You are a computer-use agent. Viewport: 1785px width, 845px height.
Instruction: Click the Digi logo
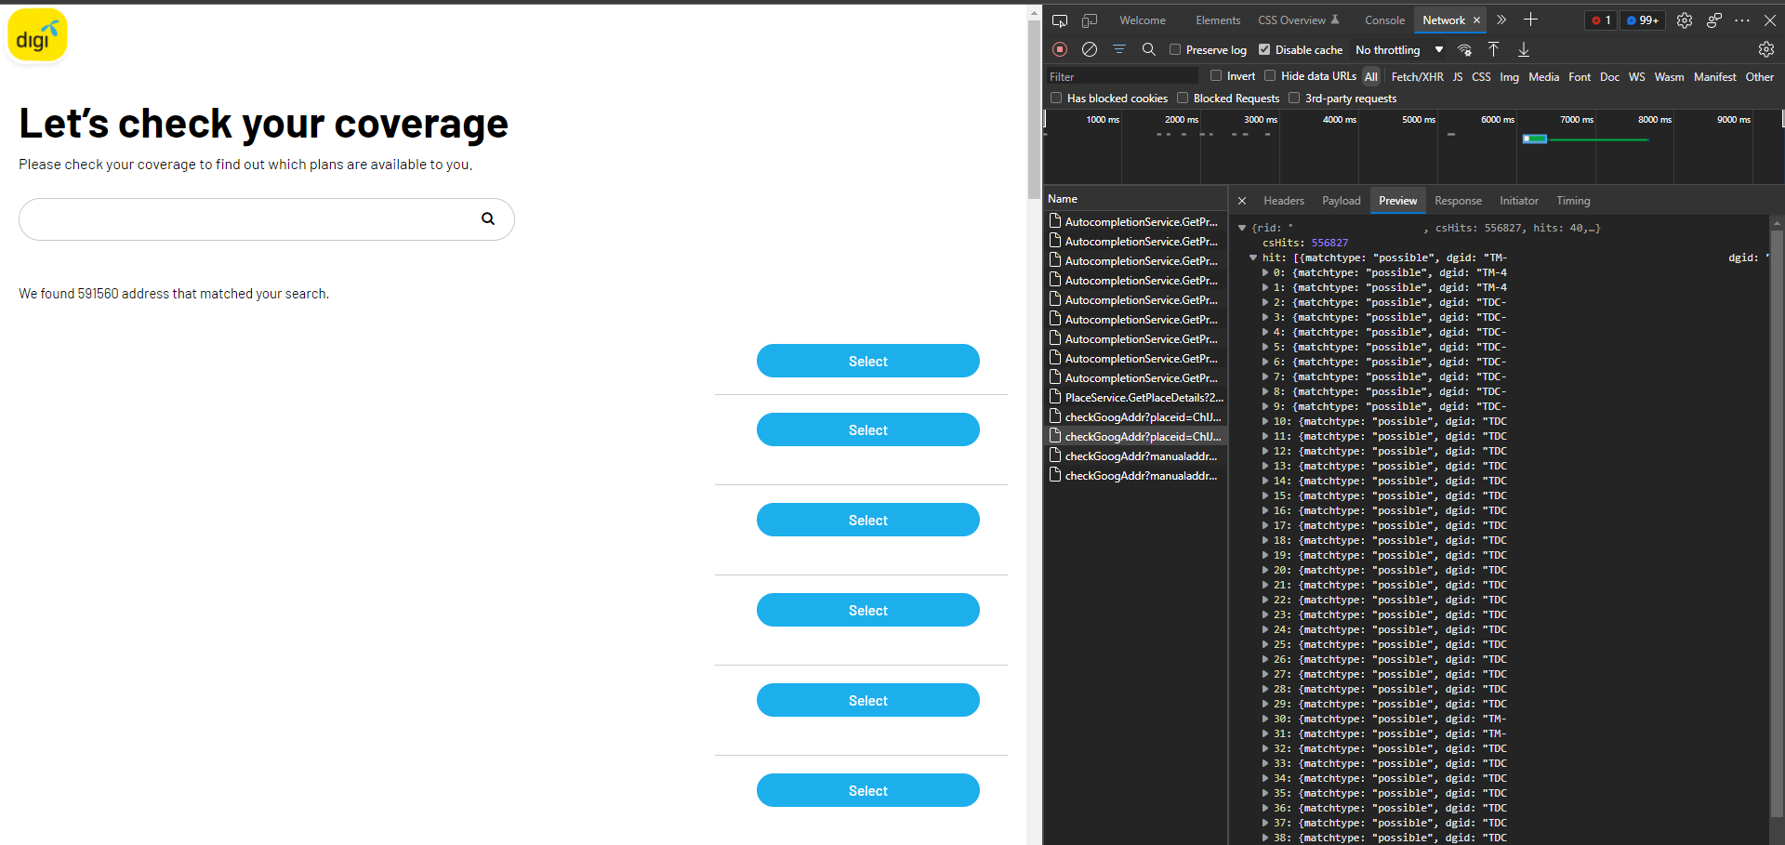pos(37,35)
